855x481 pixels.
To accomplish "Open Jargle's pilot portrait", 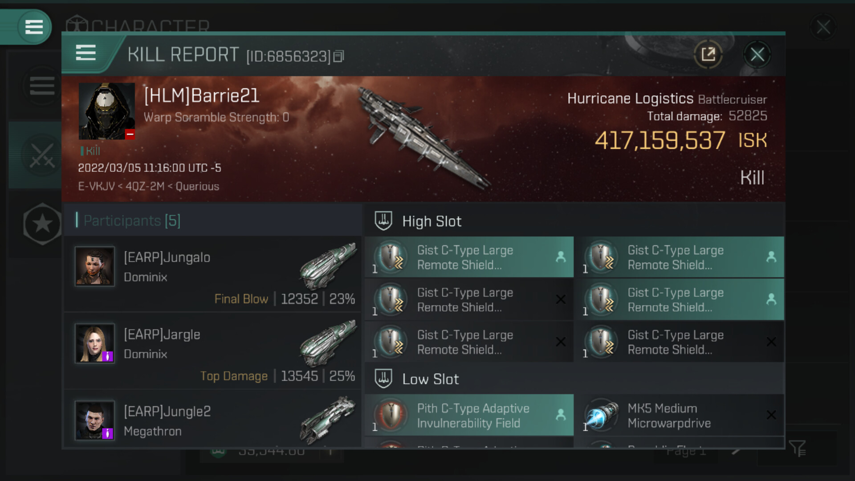I will tap(95, 343).
